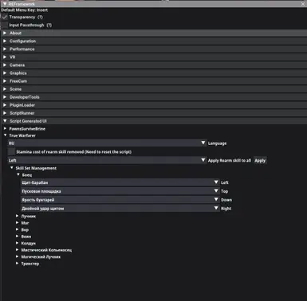The width and height of the screenshot is (307, 301).
Task: Open the Down skill dropdown Ярость бунтарей
Action: 120,200
